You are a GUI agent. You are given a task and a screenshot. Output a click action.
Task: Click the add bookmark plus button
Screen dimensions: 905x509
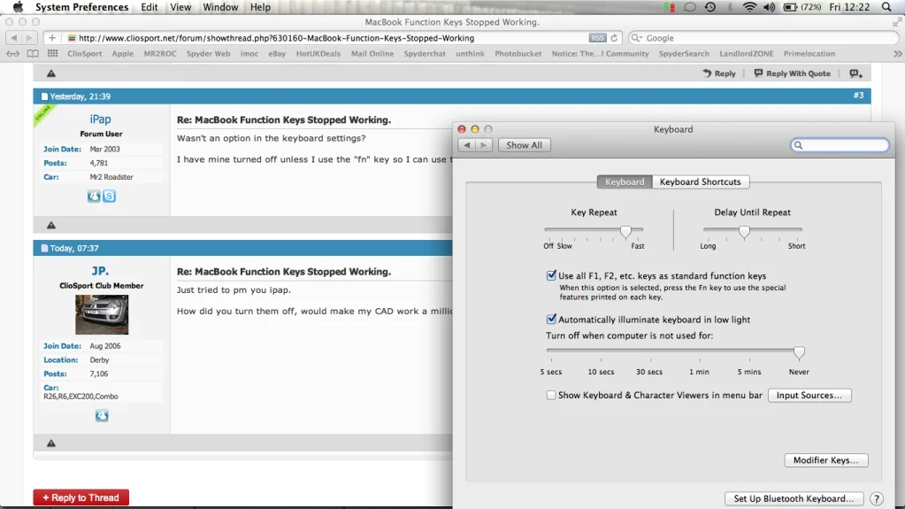coord(52,37)
